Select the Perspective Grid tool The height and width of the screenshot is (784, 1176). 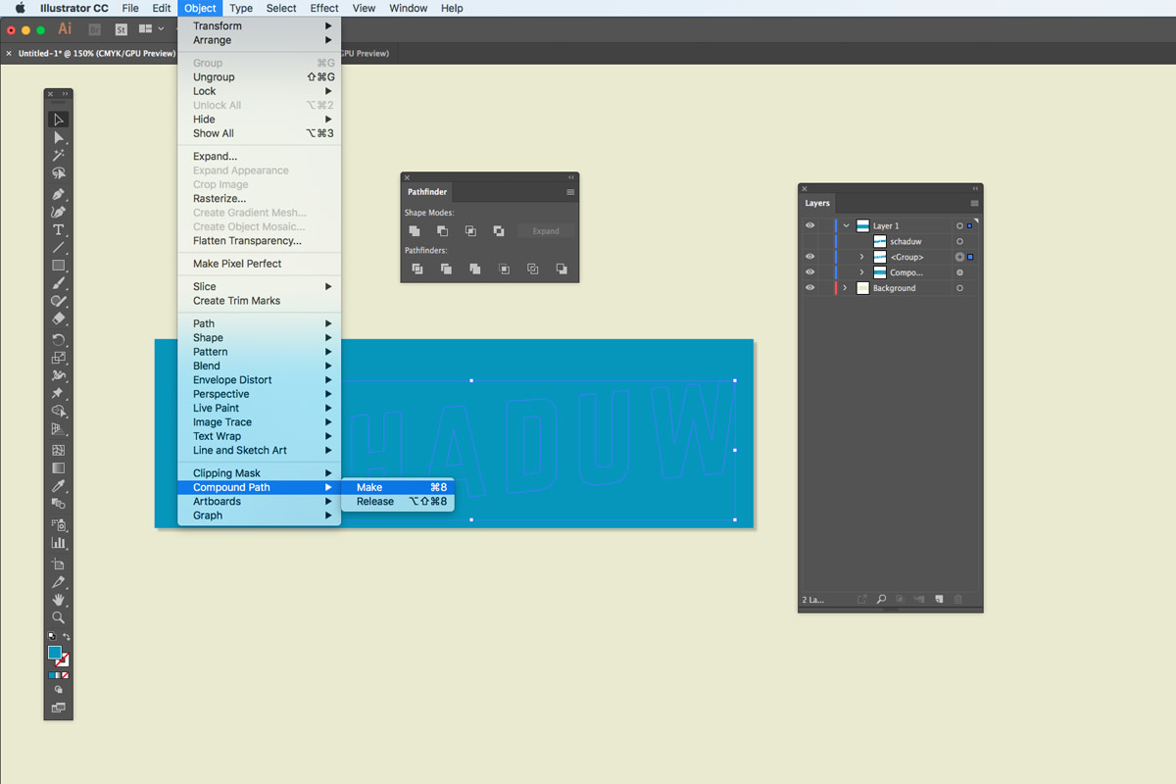click(x=59, y=429)
